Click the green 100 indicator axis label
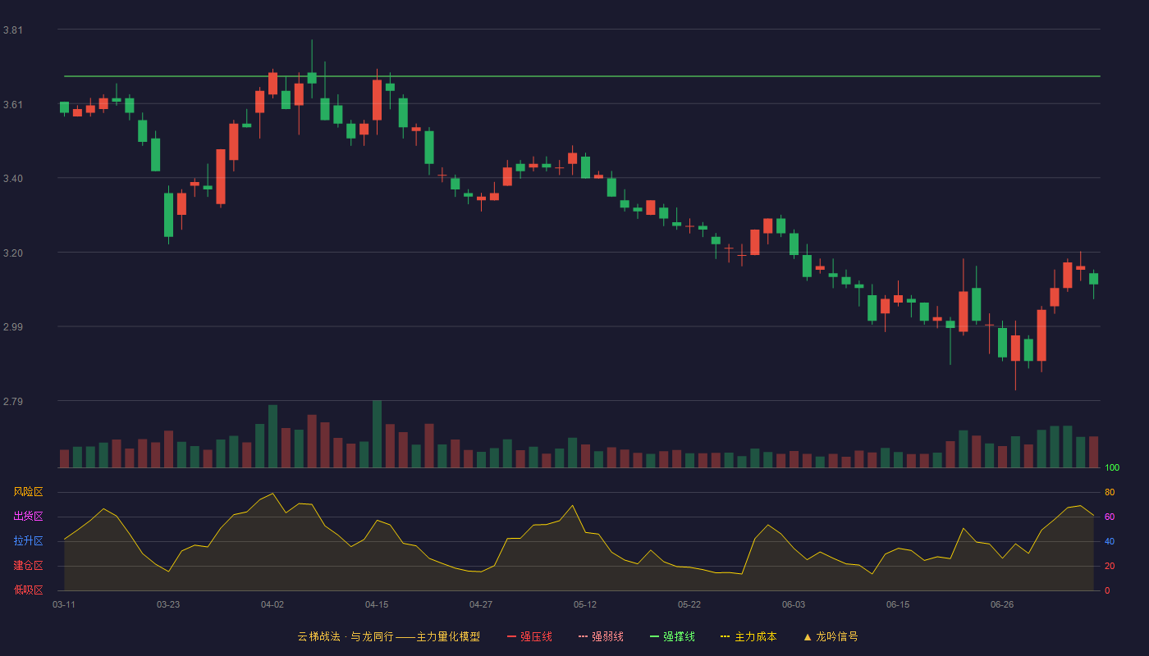1149x656 pixels. (1112, 468)
